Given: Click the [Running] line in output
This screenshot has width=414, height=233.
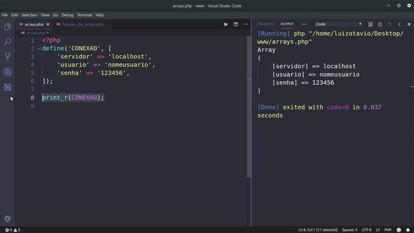Looking at the screenshot, I should coord(331,38).
